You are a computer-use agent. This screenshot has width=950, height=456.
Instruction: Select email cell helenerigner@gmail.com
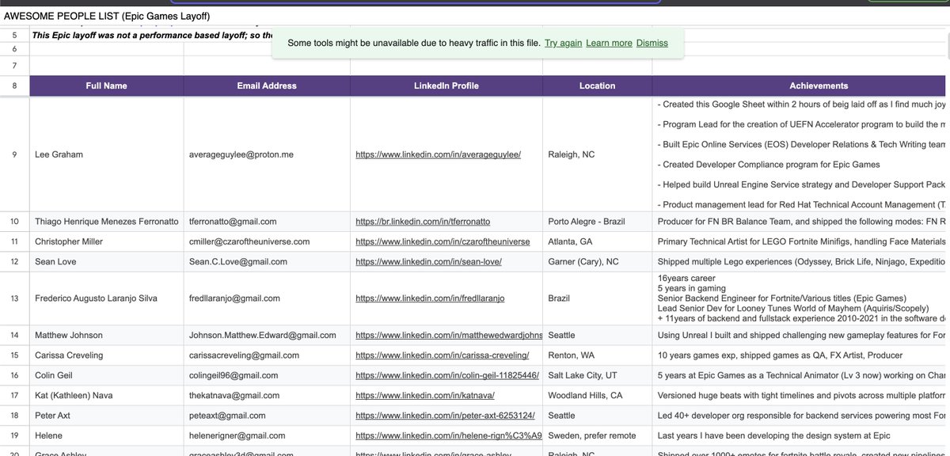click(x=267, y=435)
